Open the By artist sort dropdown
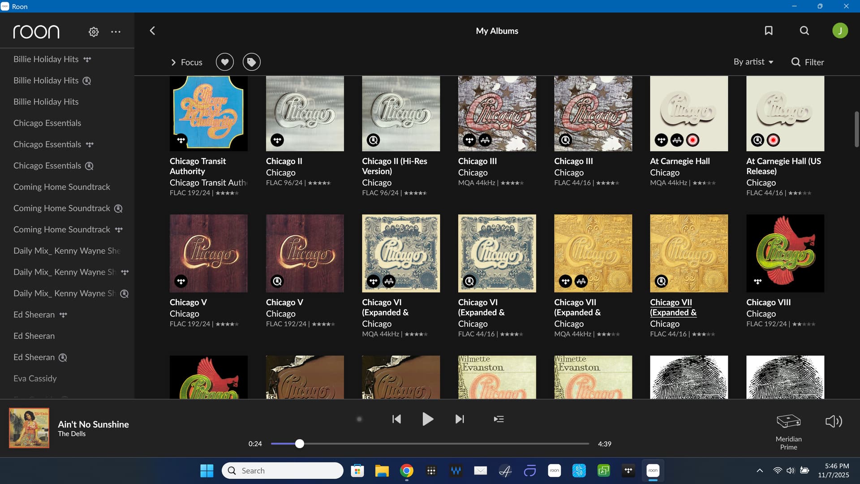860x484 pixels. (753, 62)
